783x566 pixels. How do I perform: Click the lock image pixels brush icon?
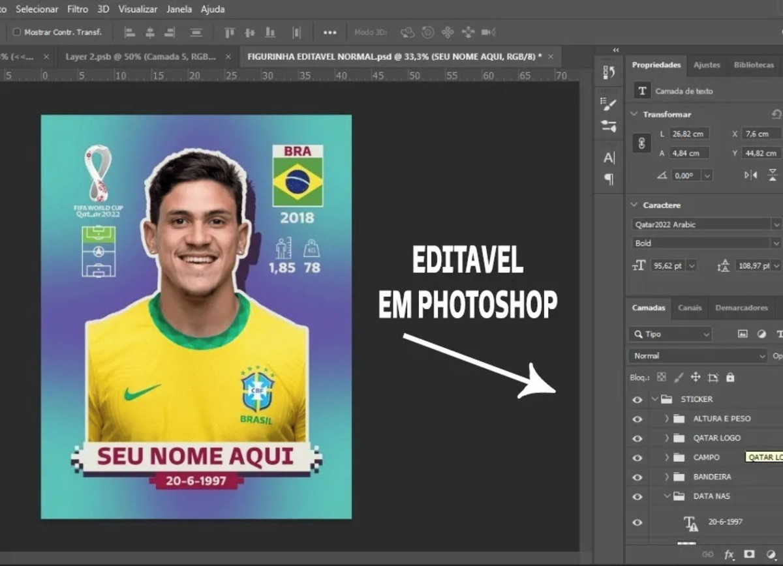pos(679,377)
